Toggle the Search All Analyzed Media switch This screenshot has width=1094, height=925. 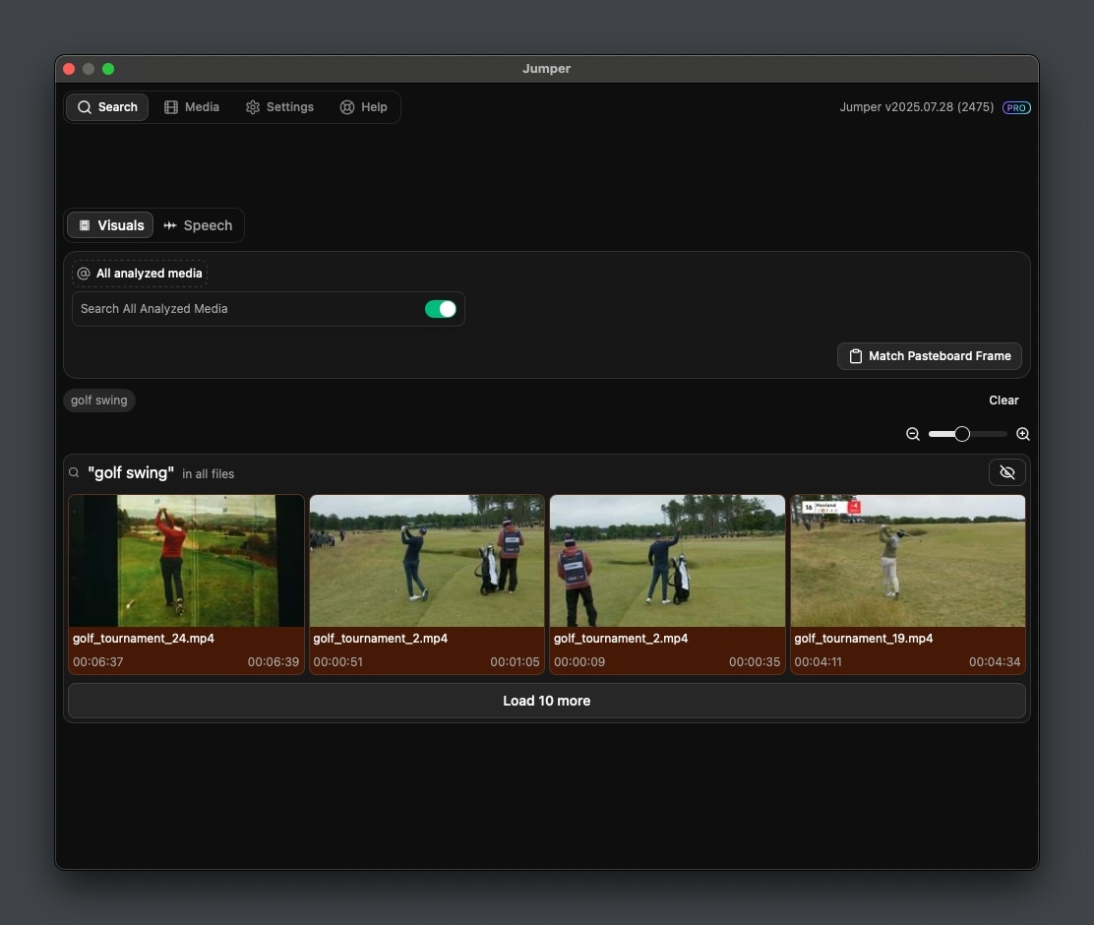pos(441,309)
